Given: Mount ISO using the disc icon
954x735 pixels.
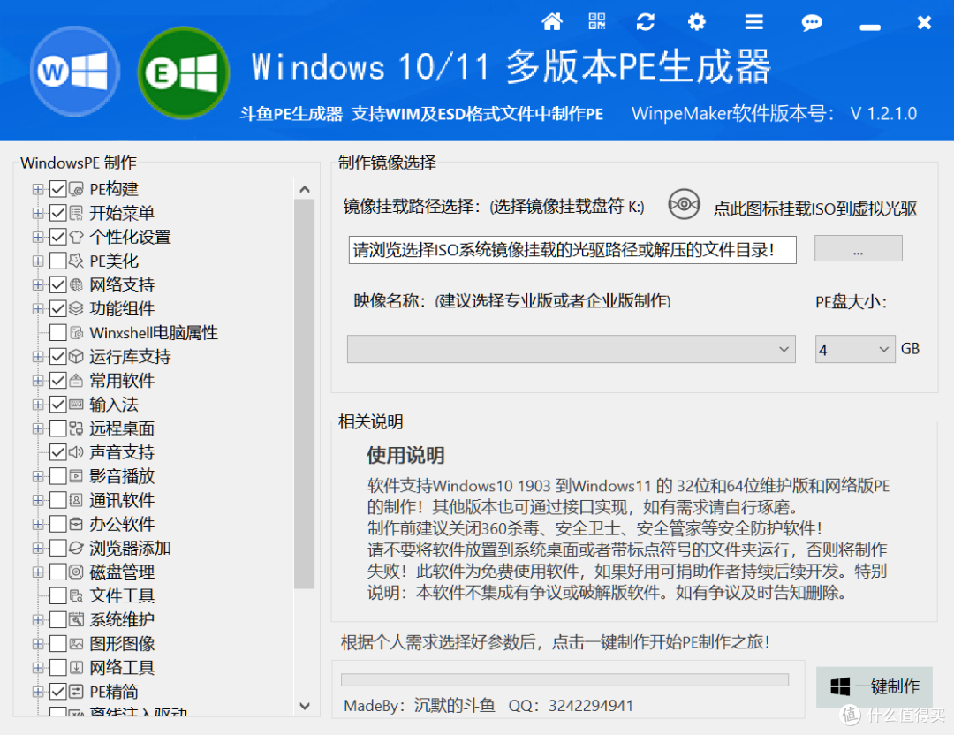Looking at the screenshot, I should click(x=684, y=204).
